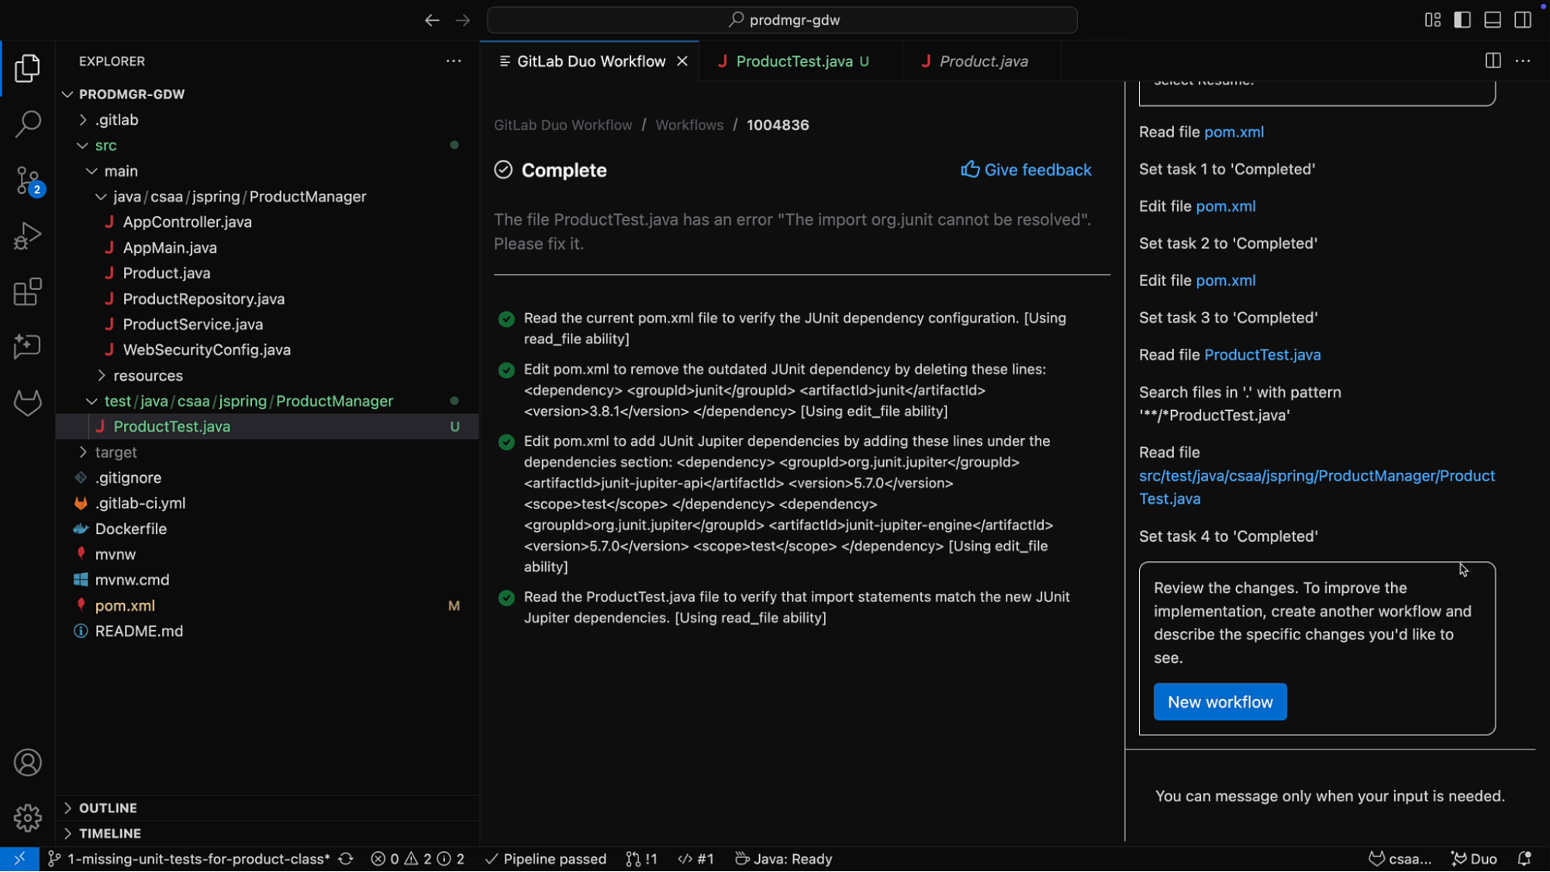Open ProductTest.java link after Read file
1550x872 pixels.
[x=1262, y=355]
